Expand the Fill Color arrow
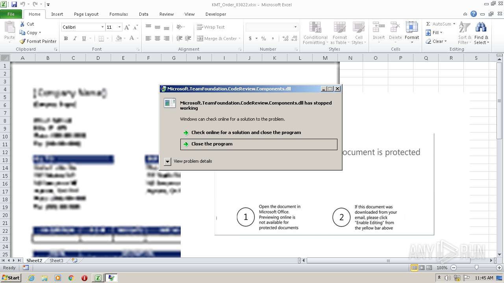 tap(124, 39)
